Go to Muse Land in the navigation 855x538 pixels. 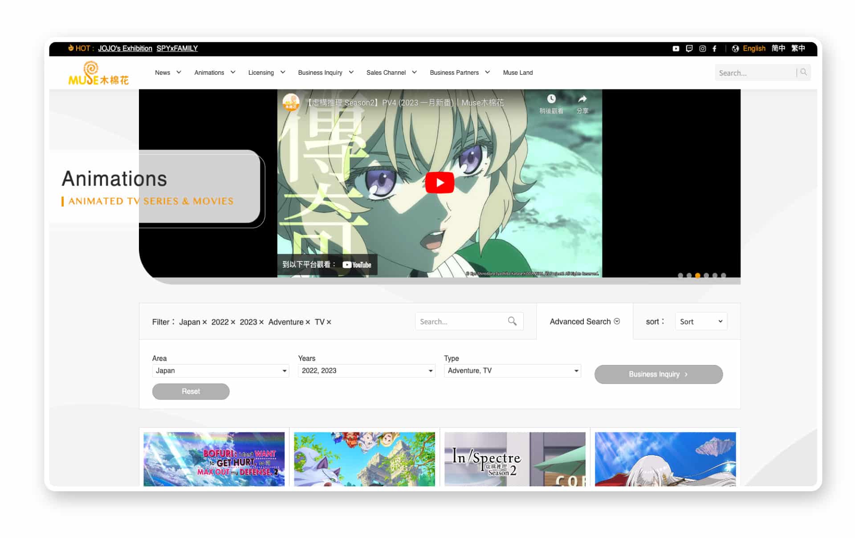coord(517,73)
